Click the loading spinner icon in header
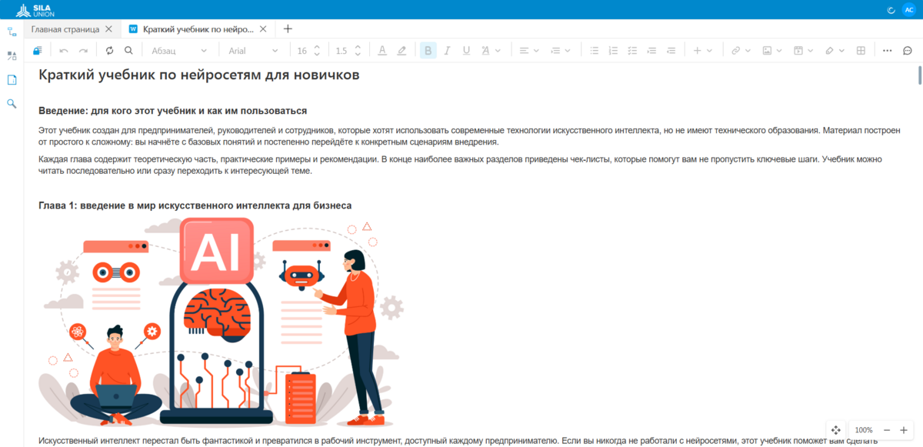The image size is (923, 447). point(891,10)
